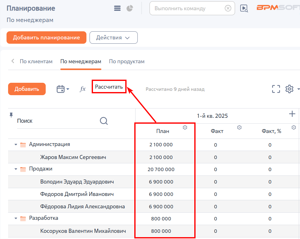Switch to the По клиентам tab
This screenshot has height=239, width=300.
[36, 61]
